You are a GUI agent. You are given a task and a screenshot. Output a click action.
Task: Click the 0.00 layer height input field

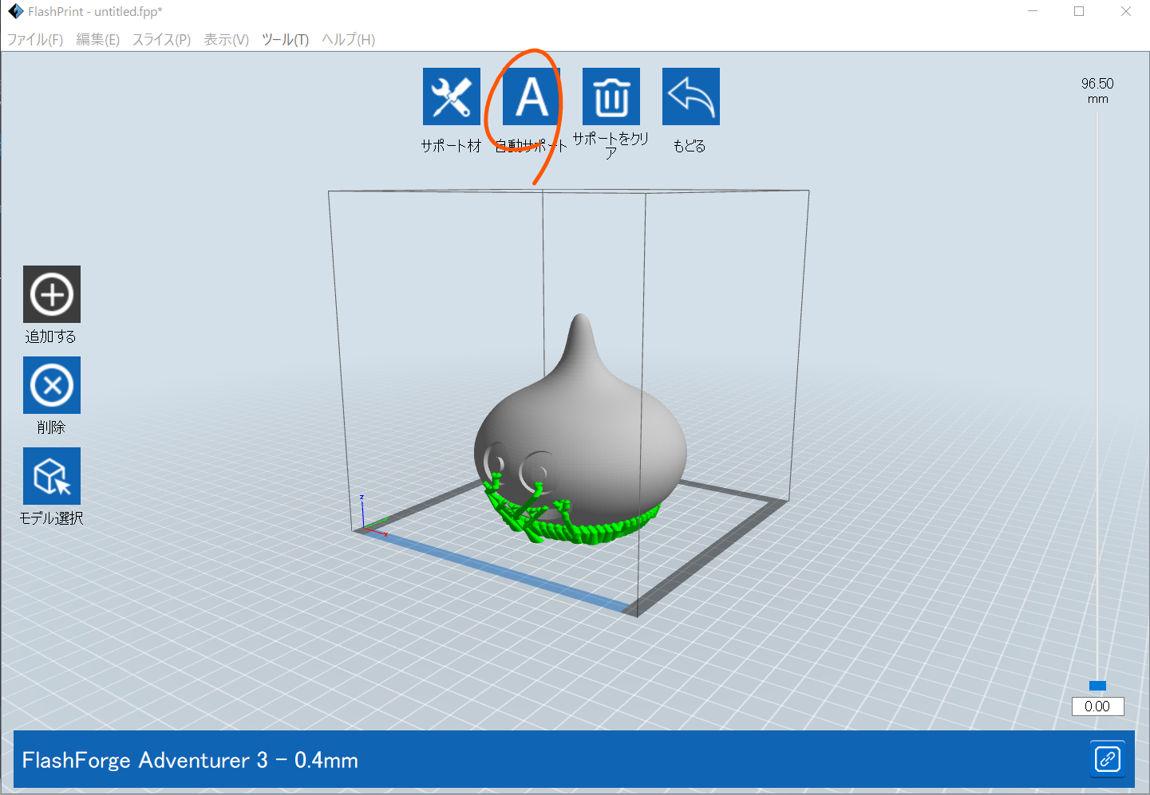coord(1098,706)
